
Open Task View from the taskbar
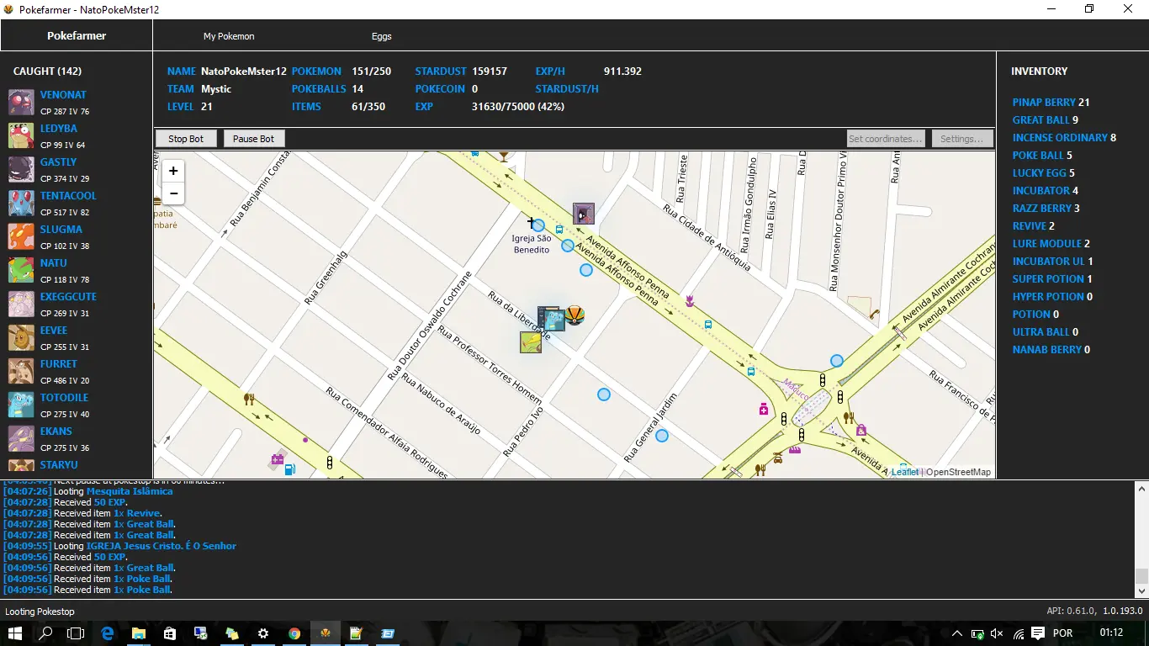point(77,633)
